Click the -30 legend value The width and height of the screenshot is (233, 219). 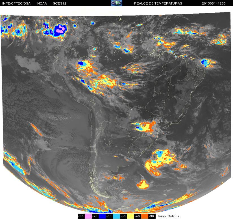click(152, 216)
